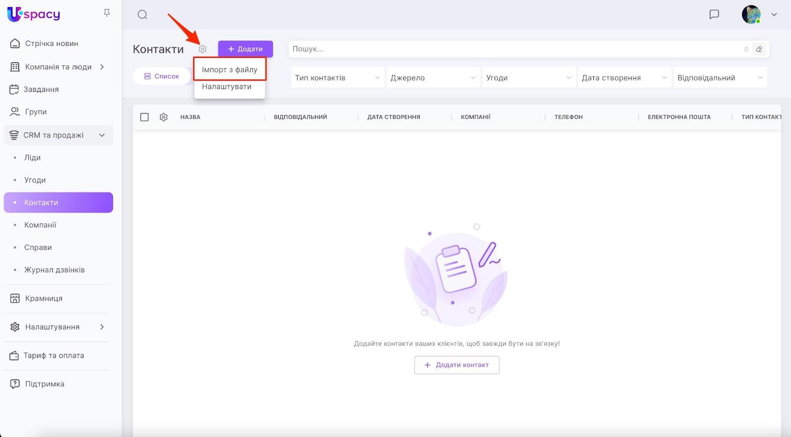Screen dimensions: 791x437
Task: Go to Справи in sidebar
Action: tap(38, 248)
